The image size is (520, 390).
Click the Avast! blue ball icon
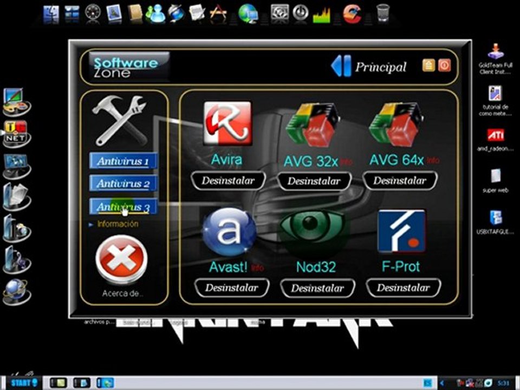coord(229,232)
